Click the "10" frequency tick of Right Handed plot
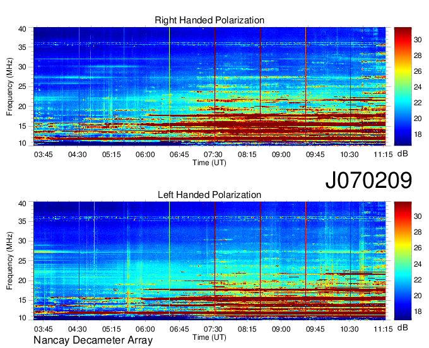The width and height of the screenshot is (429, 348). pyautogui.click(x=22, y=143)
